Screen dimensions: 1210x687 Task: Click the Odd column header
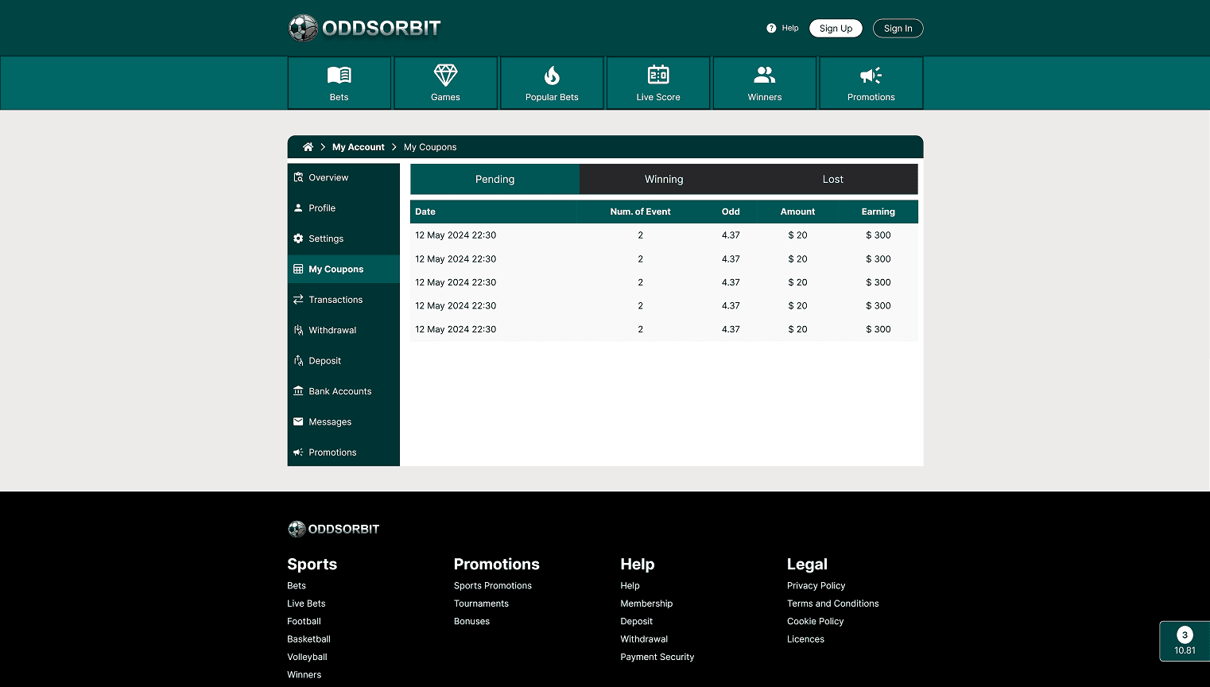(731, 212)
